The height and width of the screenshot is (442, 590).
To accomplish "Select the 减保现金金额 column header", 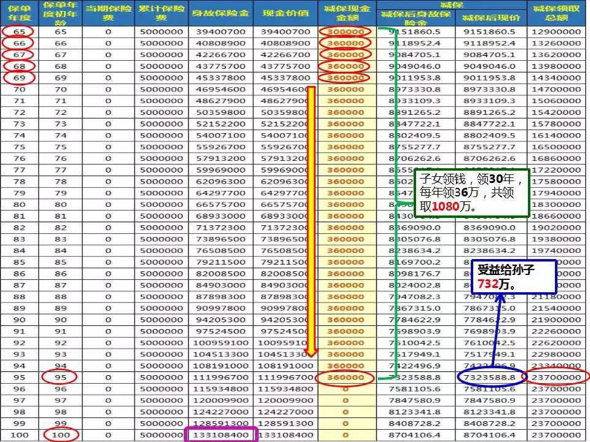I will [x=345, y=13].
